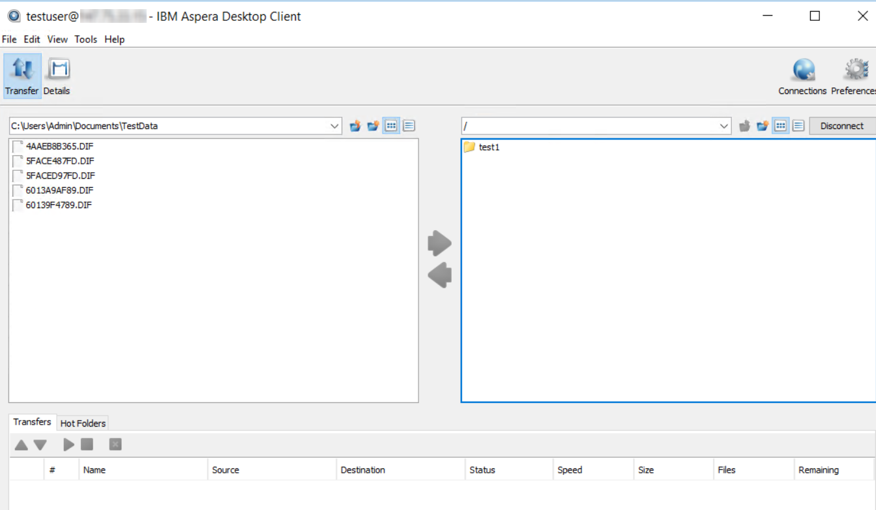The width and height of the screenshot is (876, 510).
Task: Sort by Source column header
Action: coord(272,470)
